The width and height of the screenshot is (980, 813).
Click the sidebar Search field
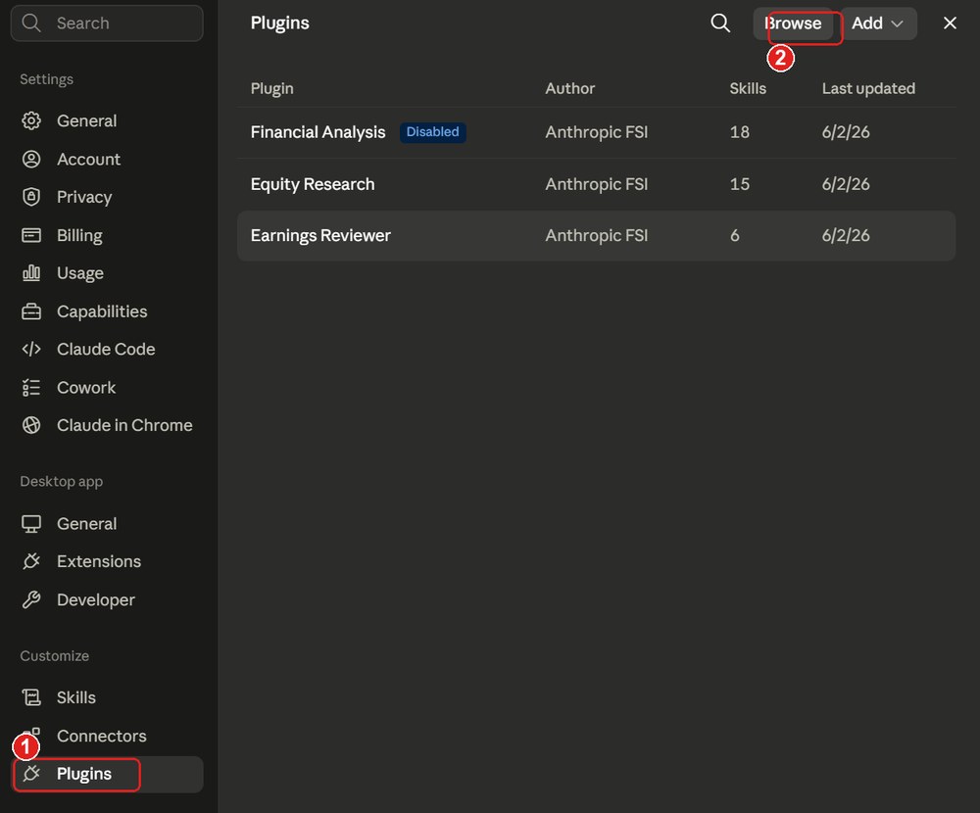tap(107, 24)
